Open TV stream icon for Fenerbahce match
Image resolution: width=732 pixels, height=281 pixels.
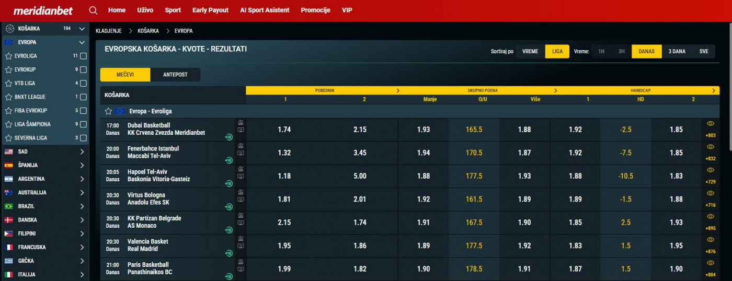pyautogui.click(x=241, y=153)
